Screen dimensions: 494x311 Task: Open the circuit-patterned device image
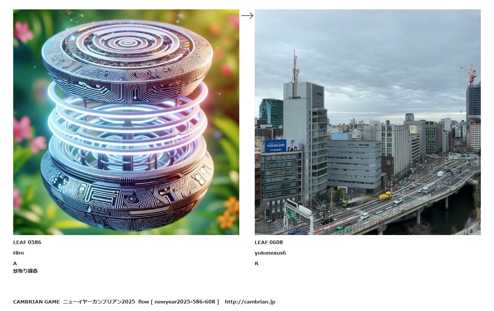126,122
